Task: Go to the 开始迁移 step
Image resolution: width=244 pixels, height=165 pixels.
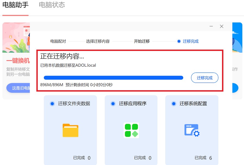Action: (142, 41)
